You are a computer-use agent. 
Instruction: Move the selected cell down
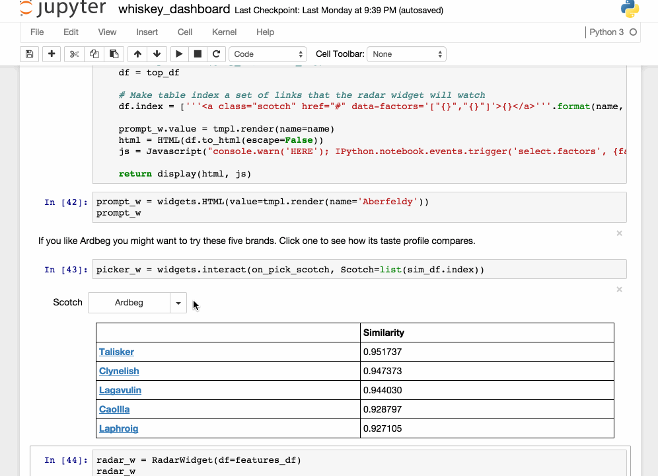pyautogui.click(x=157, y=54)
